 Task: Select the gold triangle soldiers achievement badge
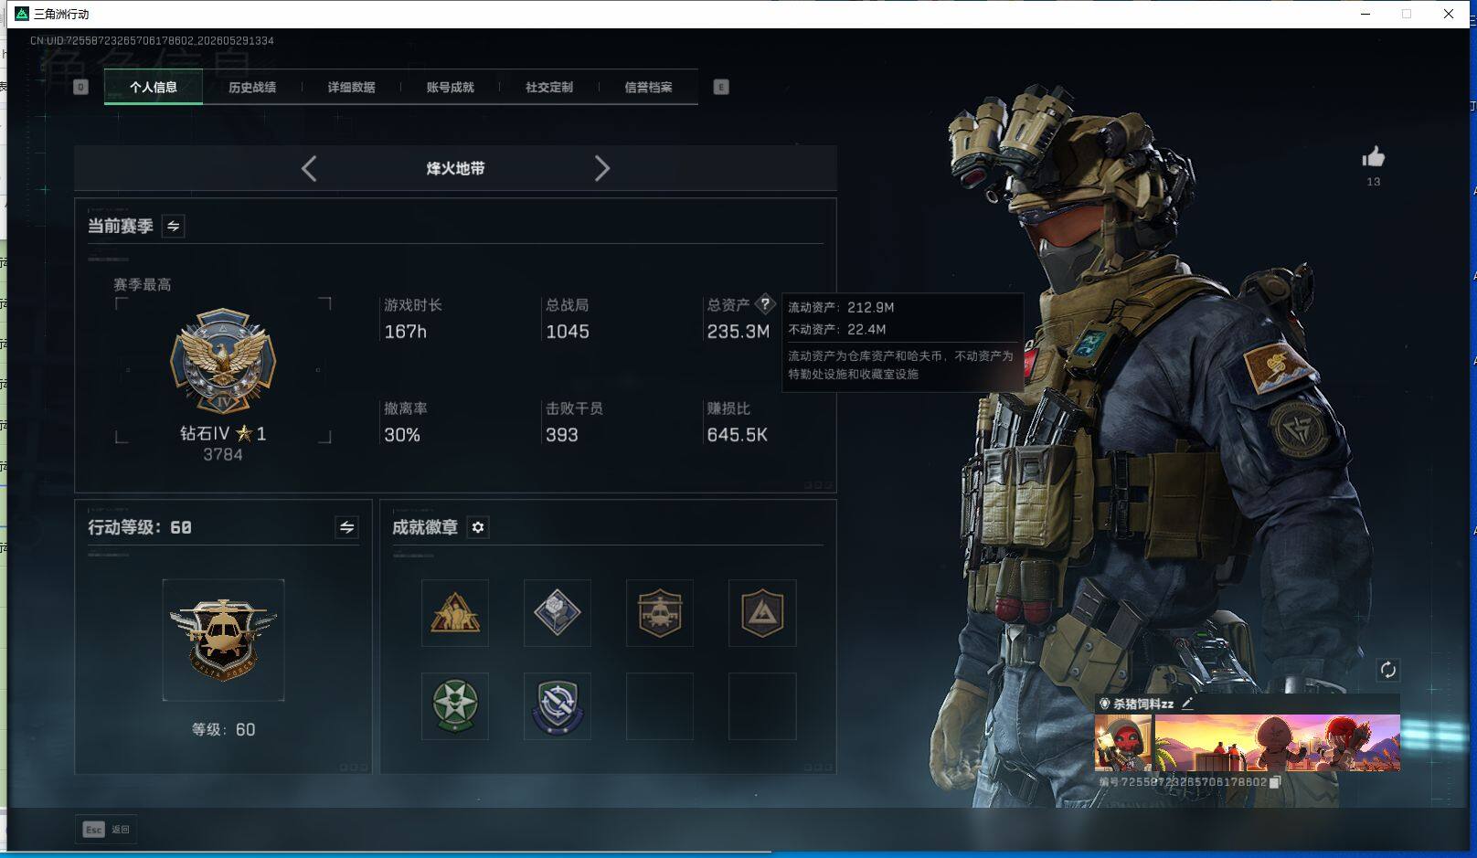tap(455, 613)
